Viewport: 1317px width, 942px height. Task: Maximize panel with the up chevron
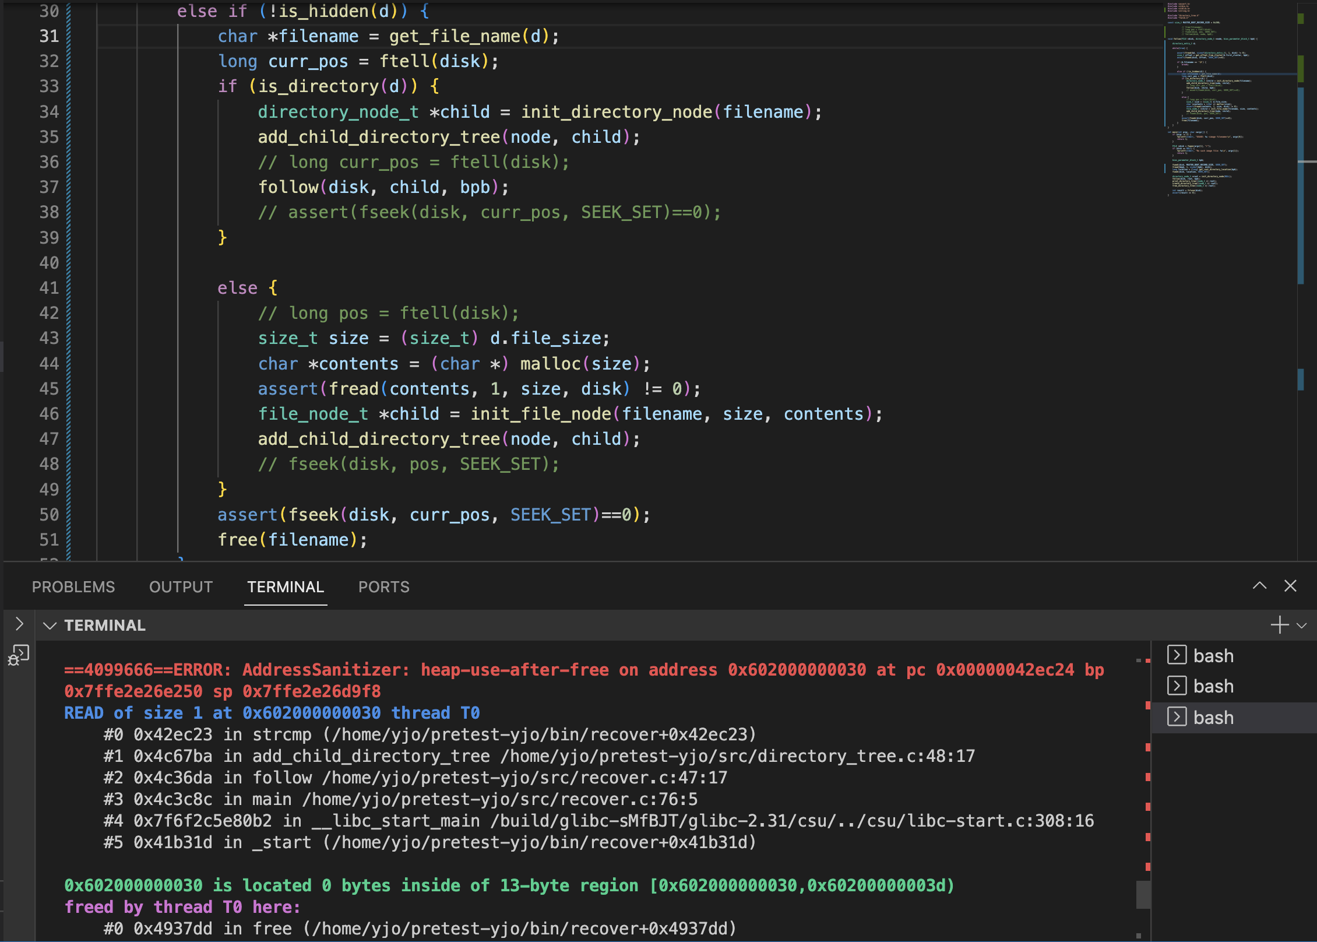point(1259,586)
